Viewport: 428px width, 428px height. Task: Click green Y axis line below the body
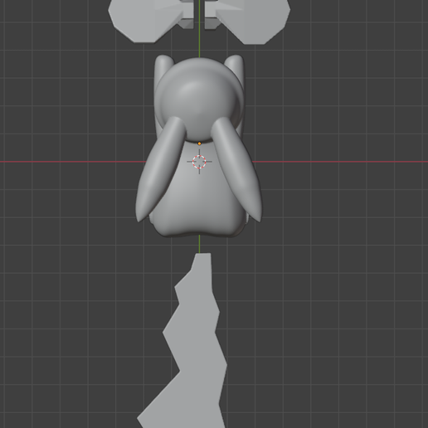pyautogui.click(x=199, y=244)
